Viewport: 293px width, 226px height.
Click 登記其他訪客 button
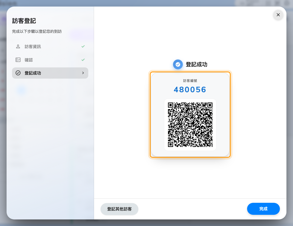pyautogui.click(x=119, y=209)
